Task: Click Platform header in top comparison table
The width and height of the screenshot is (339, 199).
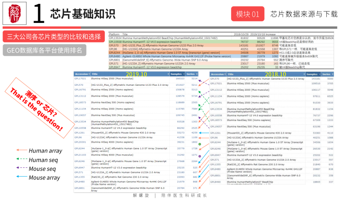Action: click(x=114, y=35)
